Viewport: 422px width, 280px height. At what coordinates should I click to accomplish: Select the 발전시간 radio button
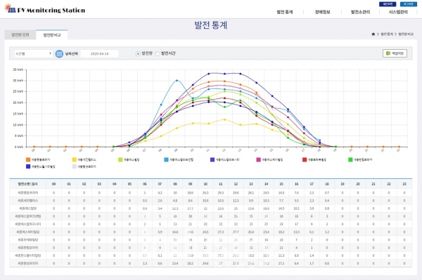pyautogui.click(x=158, y=54)
